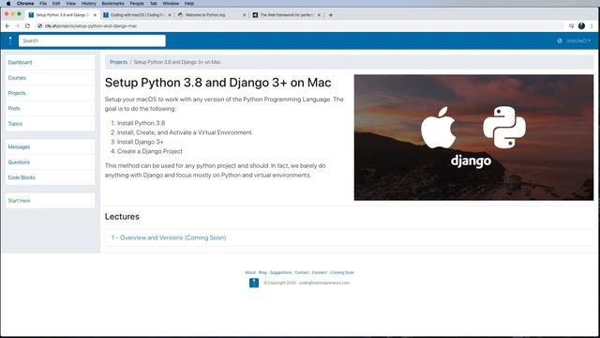Open the Blog footer link
This screenshot has width=600, height=338.
point(262,272)
